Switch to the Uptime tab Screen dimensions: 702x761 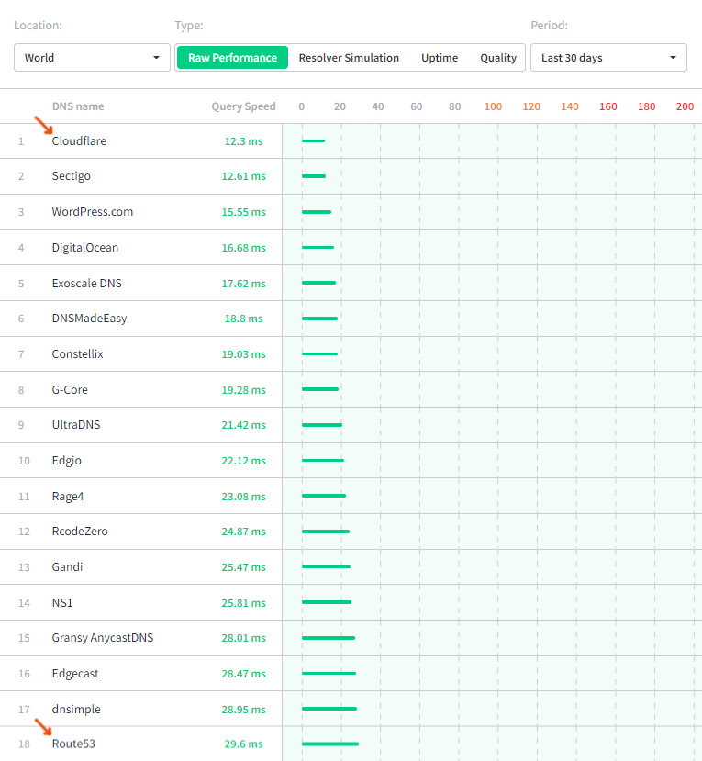[x=440, y=58]
